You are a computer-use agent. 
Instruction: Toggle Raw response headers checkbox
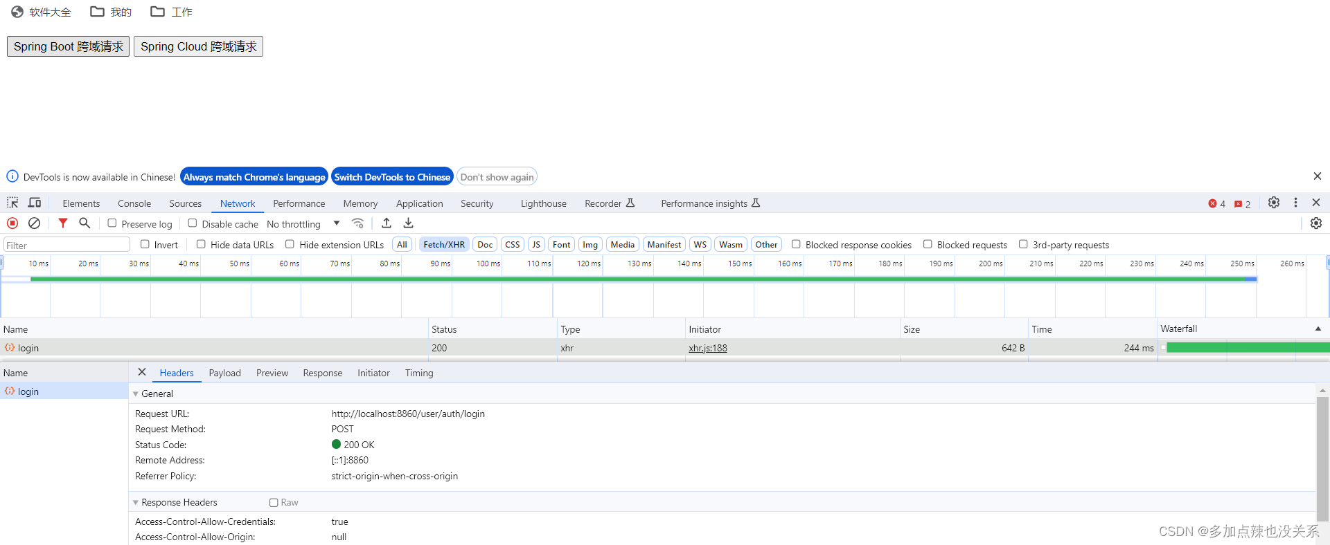274,503
